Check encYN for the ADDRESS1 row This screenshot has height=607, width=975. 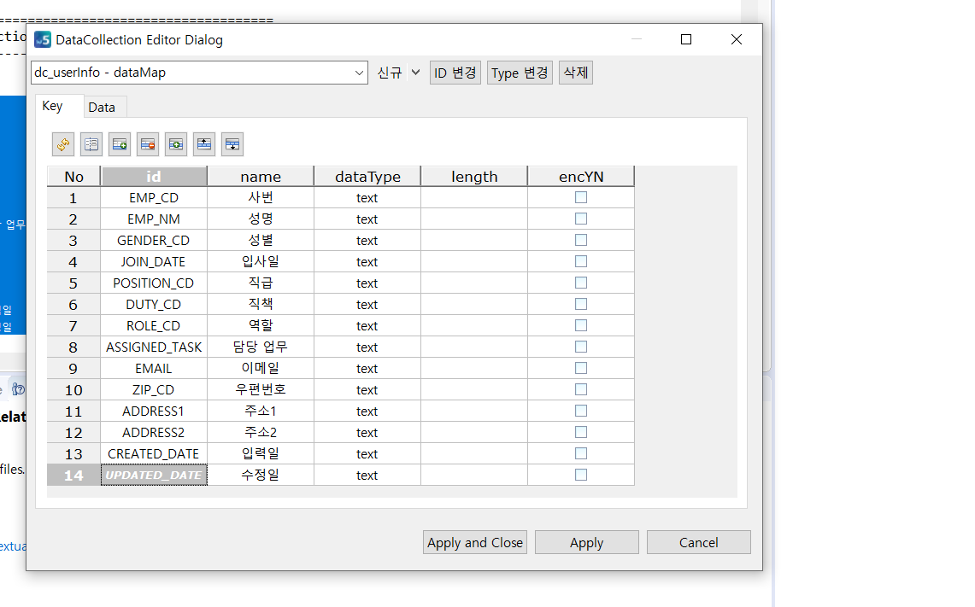click(581, 411)
